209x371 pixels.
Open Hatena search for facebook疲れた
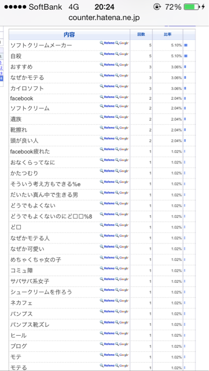[107, 149]
